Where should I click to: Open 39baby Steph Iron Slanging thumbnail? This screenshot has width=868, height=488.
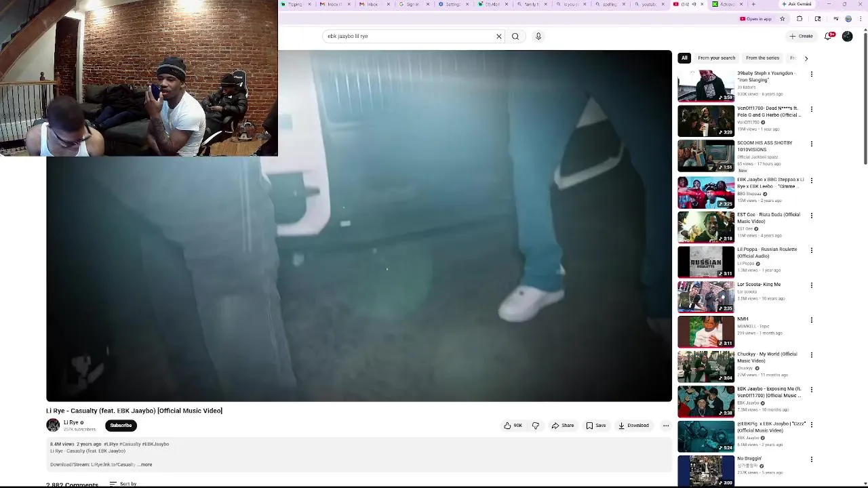coord(706,86)
